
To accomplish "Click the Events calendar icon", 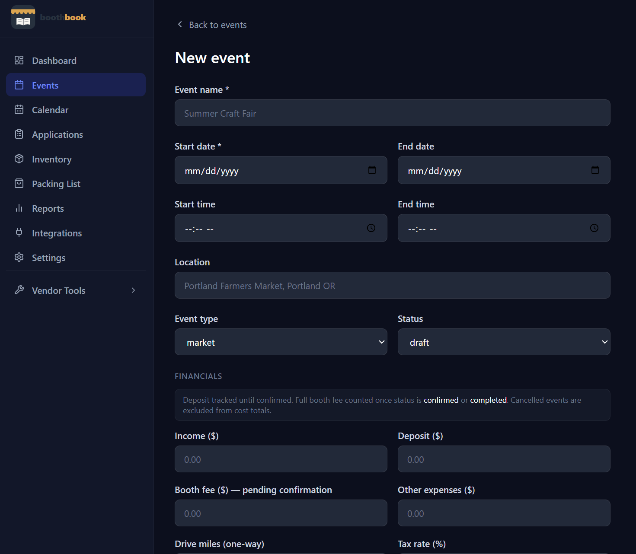I will tap(19, 85).
